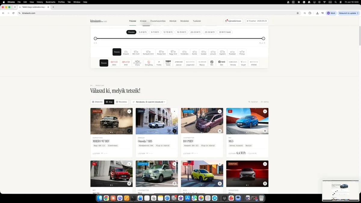Screen dimensions: 361x203
Task: Filter by Geely brand logo
Action: click(x=168, y=63)
